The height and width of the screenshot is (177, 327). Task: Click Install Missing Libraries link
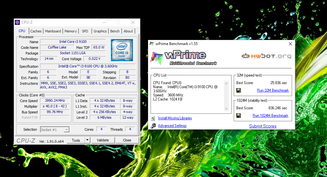tap(175, 118)
